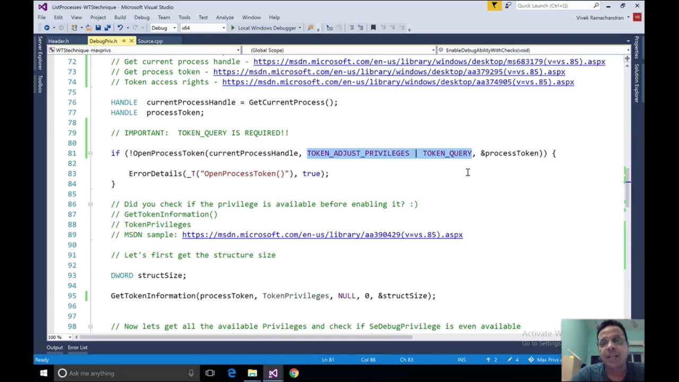Screen dimensions: 679x382
Task: Open Task View on the taskbar
Action: point(210,373)
